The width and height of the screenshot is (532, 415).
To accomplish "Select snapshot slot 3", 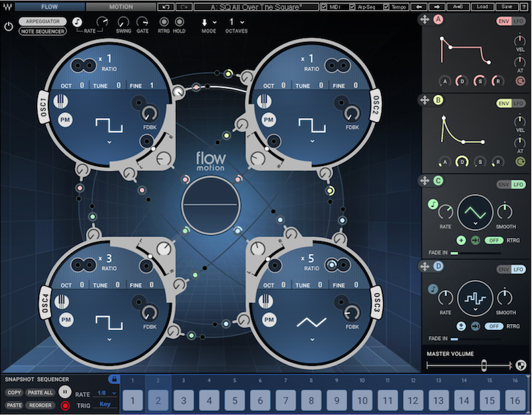I will [x=184, y=401].
